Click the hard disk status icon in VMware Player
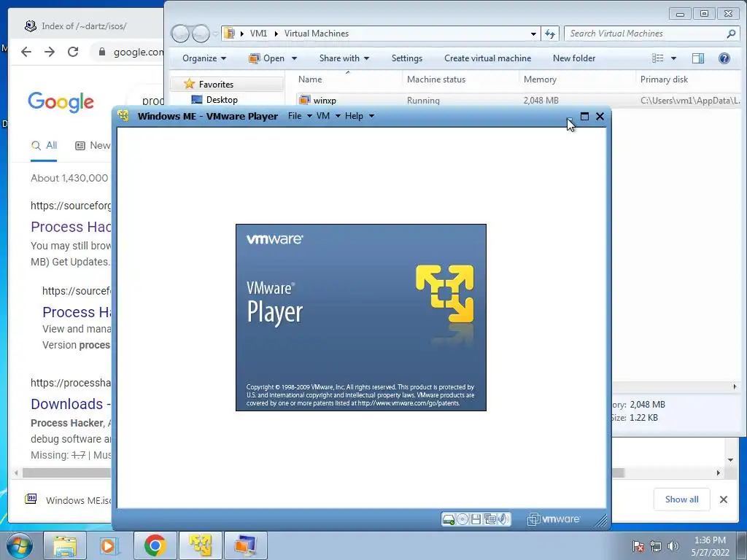 pos(449,519)
